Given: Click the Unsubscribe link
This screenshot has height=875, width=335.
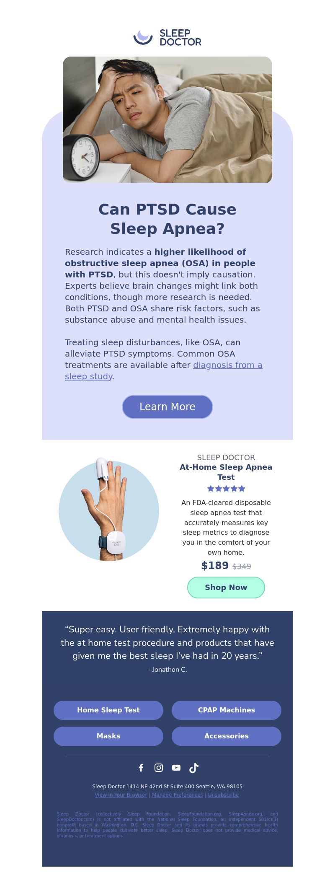Looking at the screenshot, I should tap(224, 795).
